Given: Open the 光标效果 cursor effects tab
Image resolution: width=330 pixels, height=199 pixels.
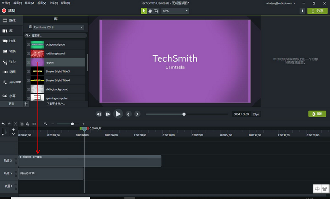Looking at the screenshot, I should pyautogui.click(x=11, y=82).
